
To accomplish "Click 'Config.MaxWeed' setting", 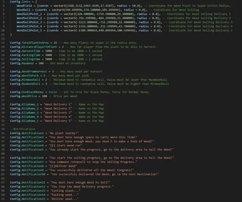I will click(22, 64).
